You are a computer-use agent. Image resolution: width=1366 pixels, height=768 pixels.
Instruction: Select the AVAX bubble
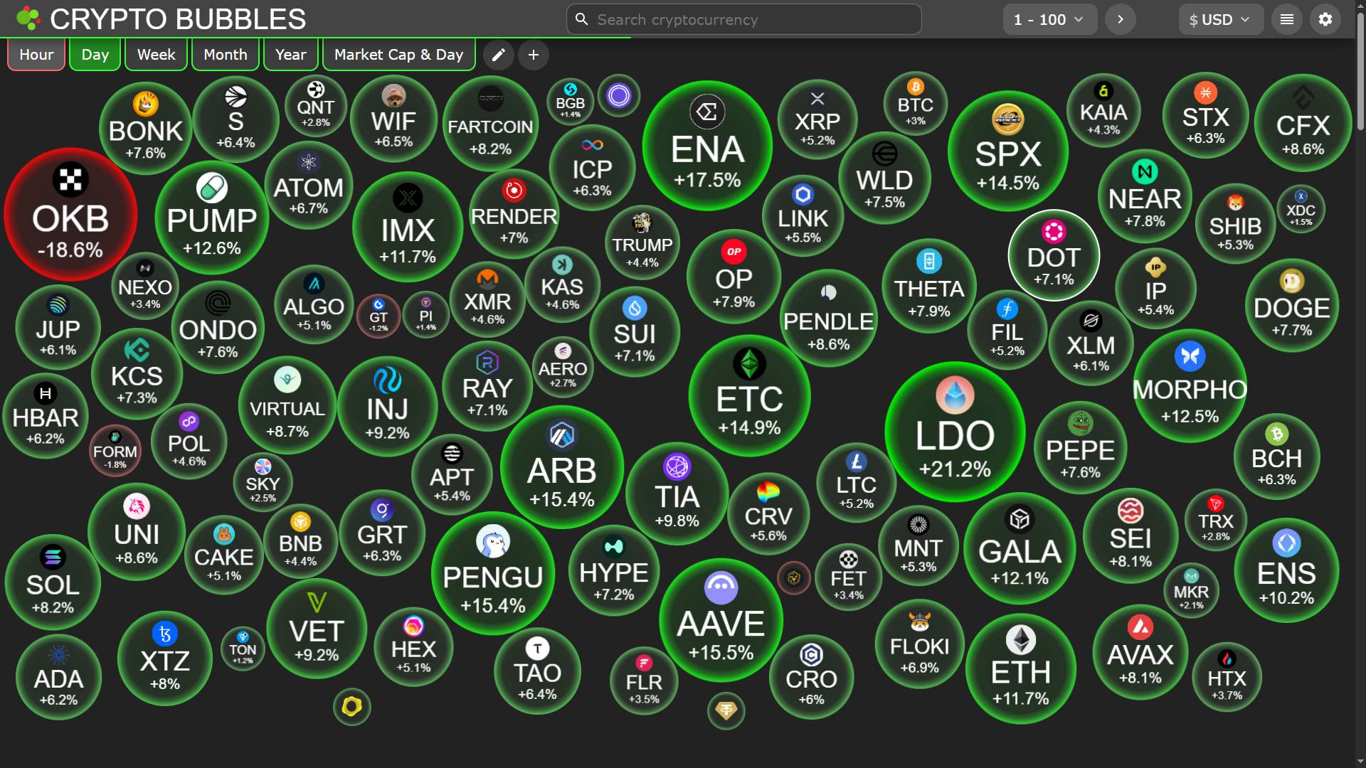(1140, 651)
